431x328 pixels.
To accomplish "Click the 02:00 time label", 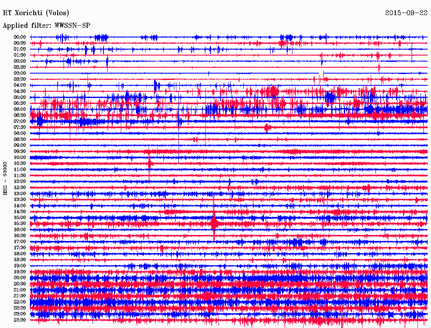I will pos(20,61).
